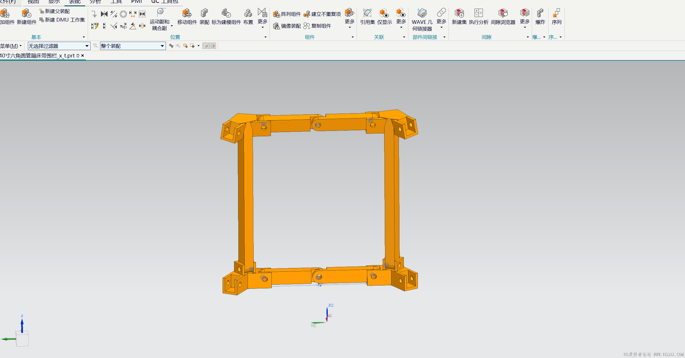This screenshot has width=685, height=358.
Task: Expand the Menu (菜单(M)) dropdown
Action: [x=11, y=46]
